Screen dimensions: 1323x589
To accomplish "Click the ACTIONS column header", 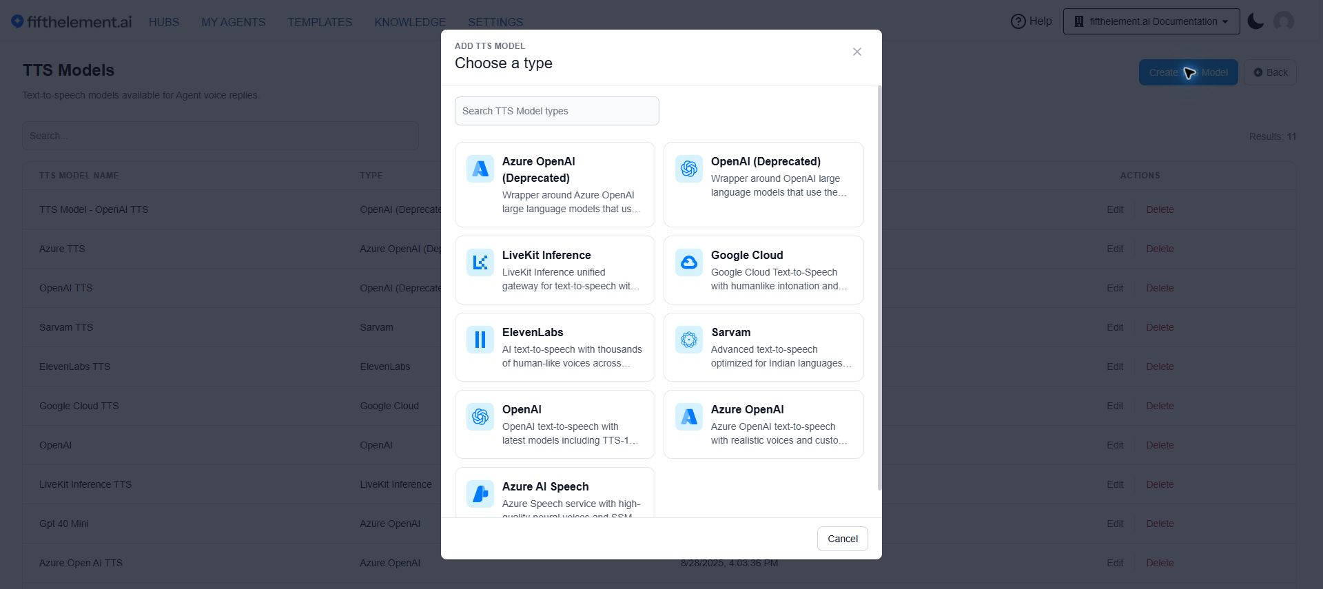I will click(x=1140, y=176).
